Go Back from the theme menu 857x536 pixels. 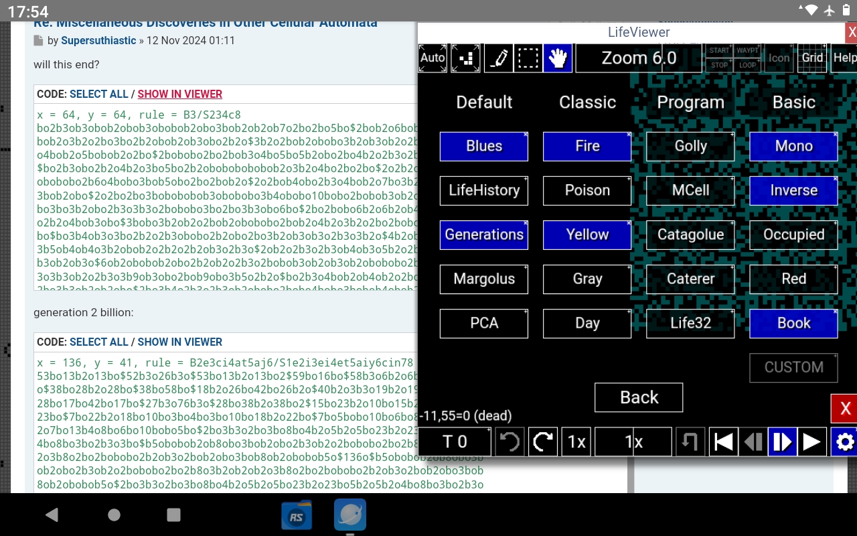[639, 397]
